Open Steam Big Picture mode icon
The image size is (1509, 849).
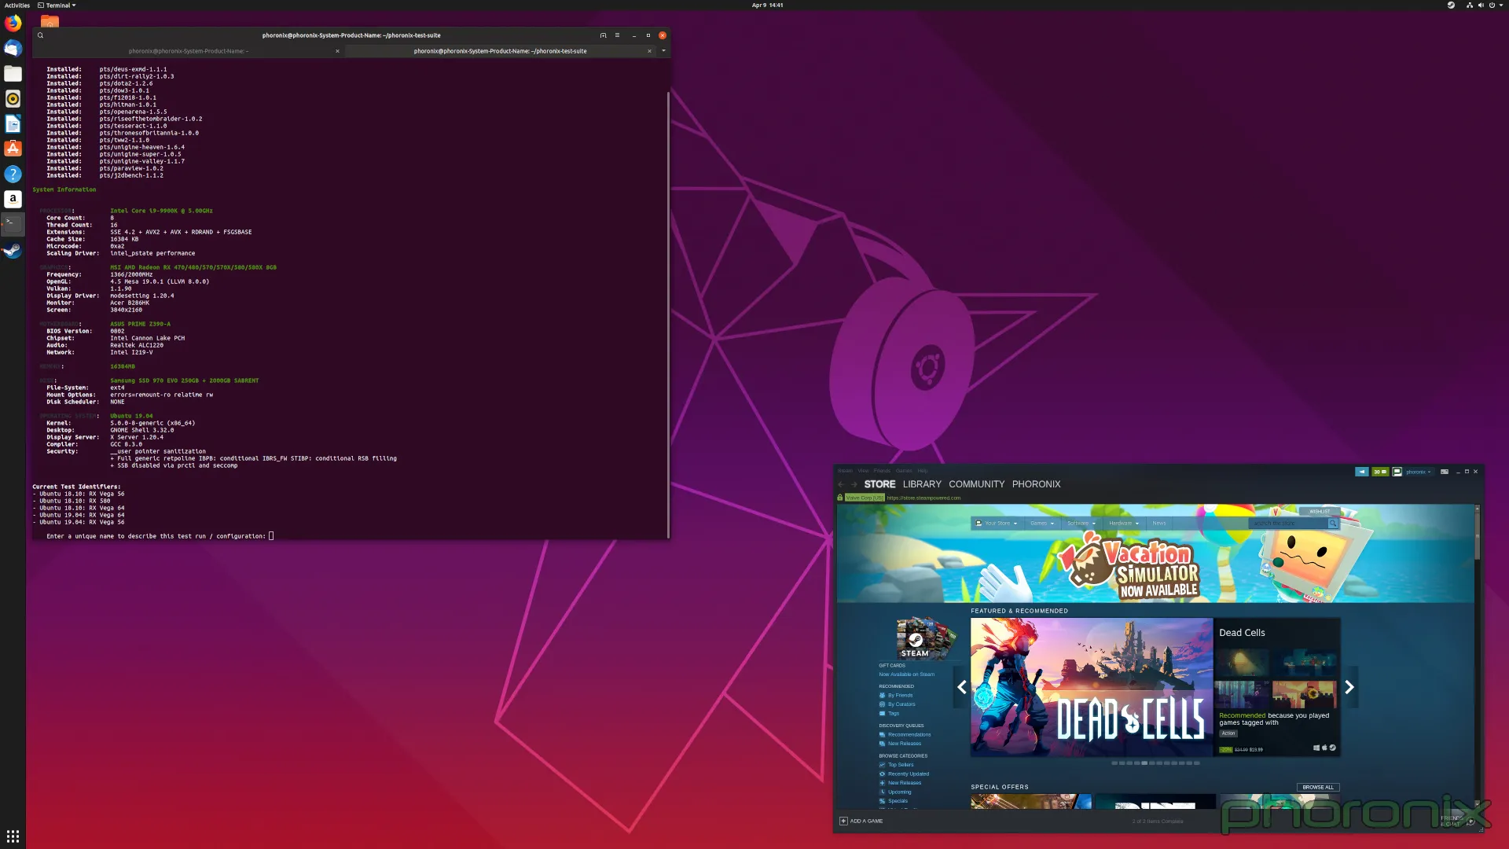coord(1445,472)
